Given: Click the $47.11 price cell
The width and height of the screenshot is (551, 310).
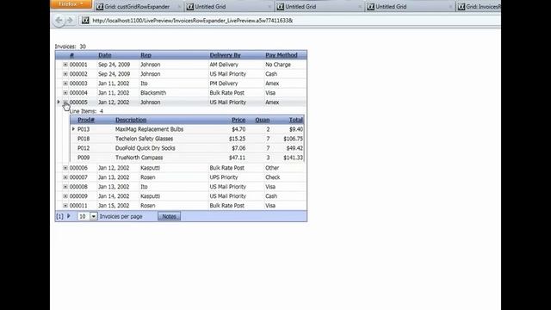Looking at the screenshot, I should [238, 158].
